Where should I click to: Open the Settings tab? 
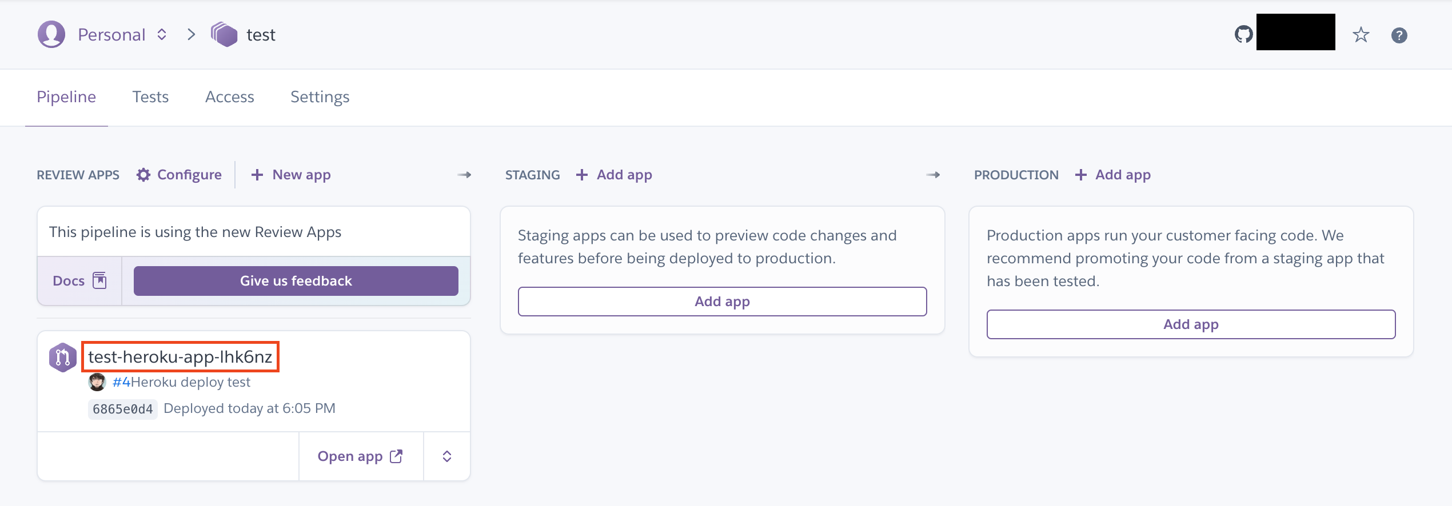click(x=320, y=97)
